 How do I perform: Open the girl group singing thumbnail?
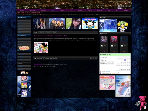point(57,24)
